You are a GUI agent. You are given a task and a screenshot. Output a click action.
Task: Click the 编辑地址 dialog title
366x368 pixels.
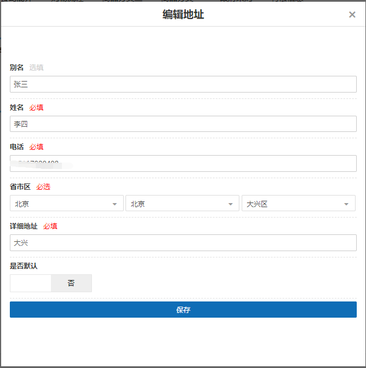tap(183, 14)
